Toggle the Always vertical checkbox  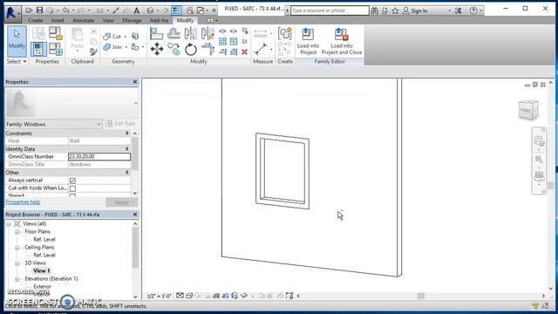click(x=72, y=181)
